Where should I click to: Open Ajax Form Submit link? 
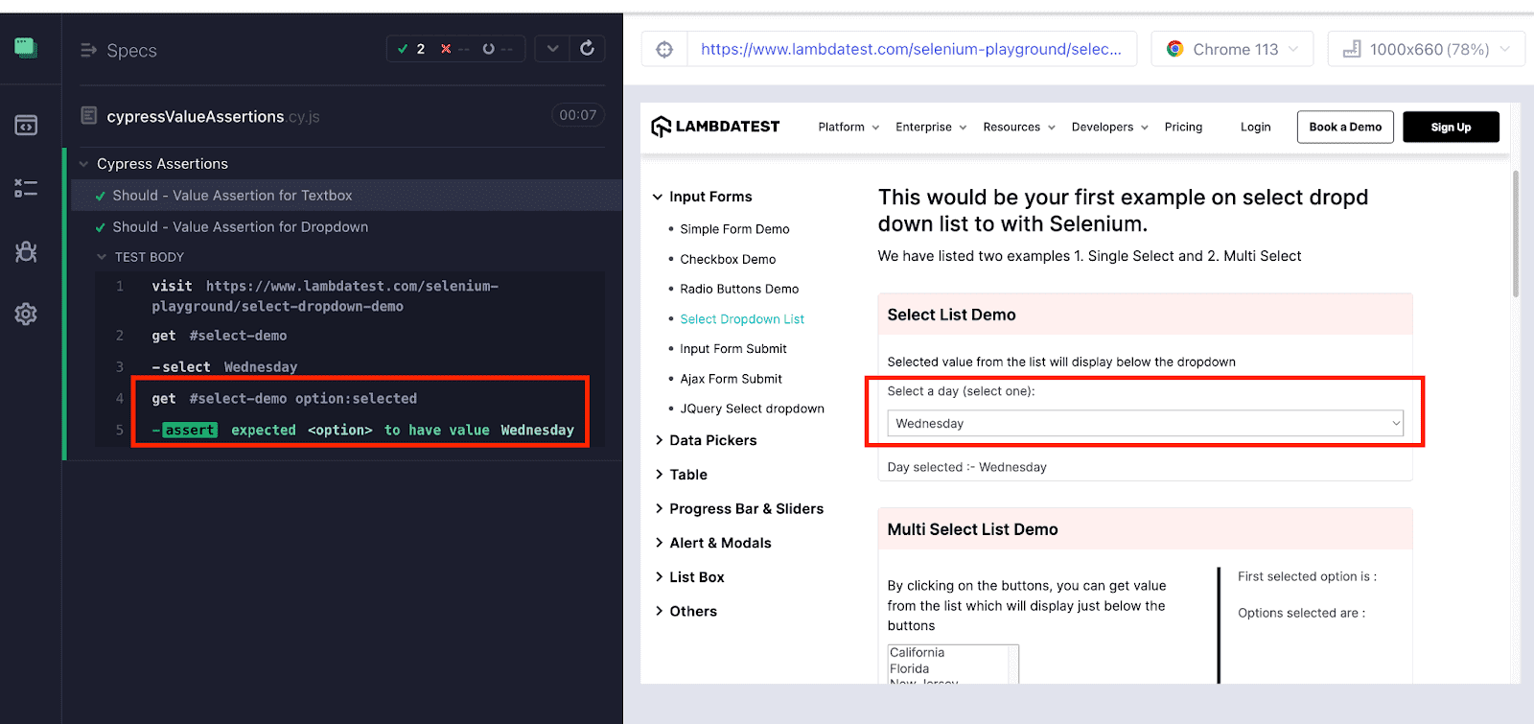pos(731,379)
